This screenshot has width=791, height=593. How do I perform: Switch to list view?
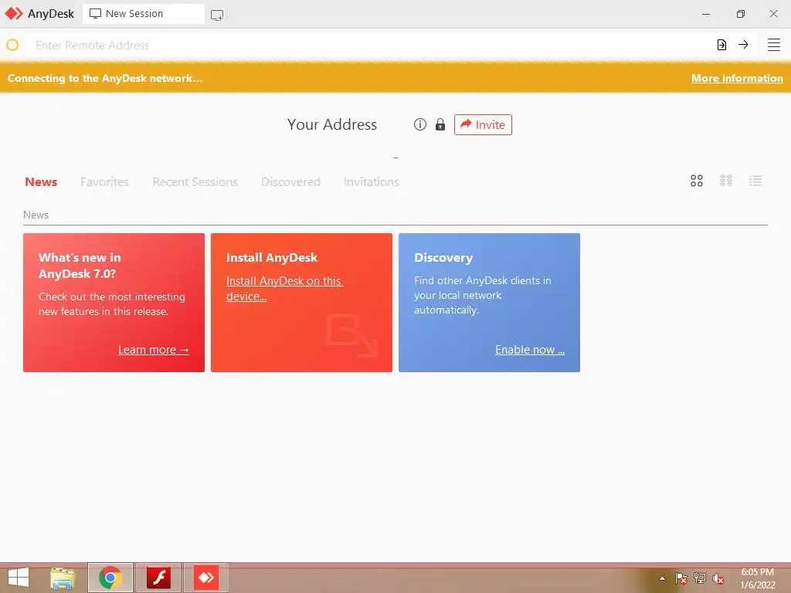[755, 181]
